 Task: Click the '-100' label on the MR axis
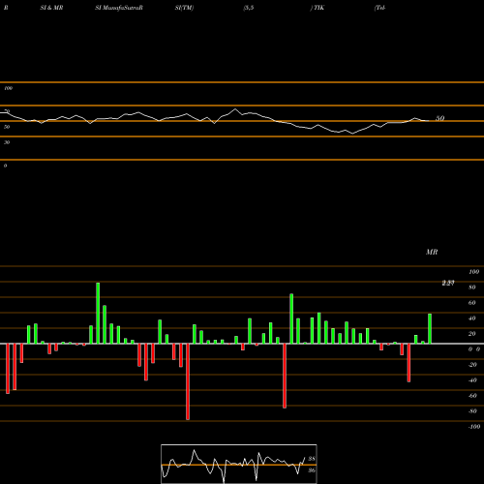[473, 427]
